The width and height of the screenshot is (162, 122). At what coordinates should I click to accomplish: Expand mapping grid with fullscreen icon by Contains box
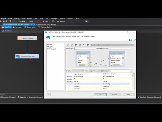[x=132, y=71]
